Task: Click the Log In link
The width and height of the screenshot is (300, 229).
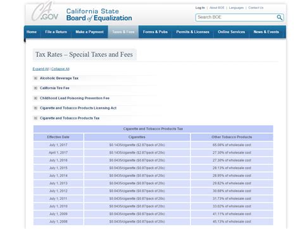Action: (x=200, y=8)
